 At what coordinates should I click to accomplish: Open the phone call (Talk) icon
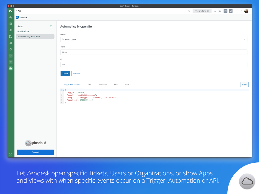230,11
